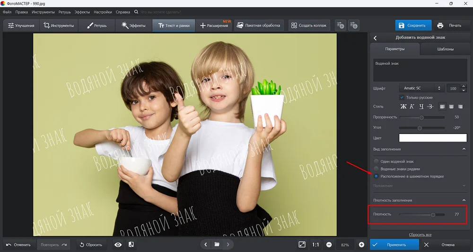
Task: Open the Улучшения toolbar section
Action: click(21, 26)
